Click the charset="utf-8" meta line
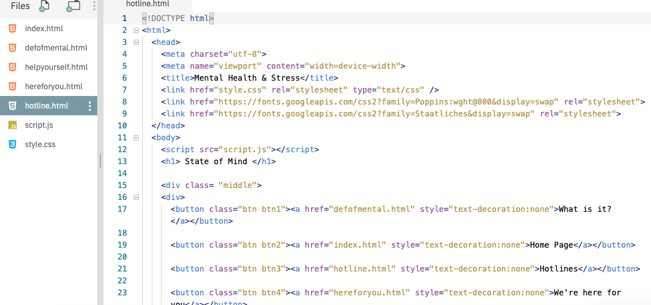The width and height of the screenshot is (651, 305). 214,54
